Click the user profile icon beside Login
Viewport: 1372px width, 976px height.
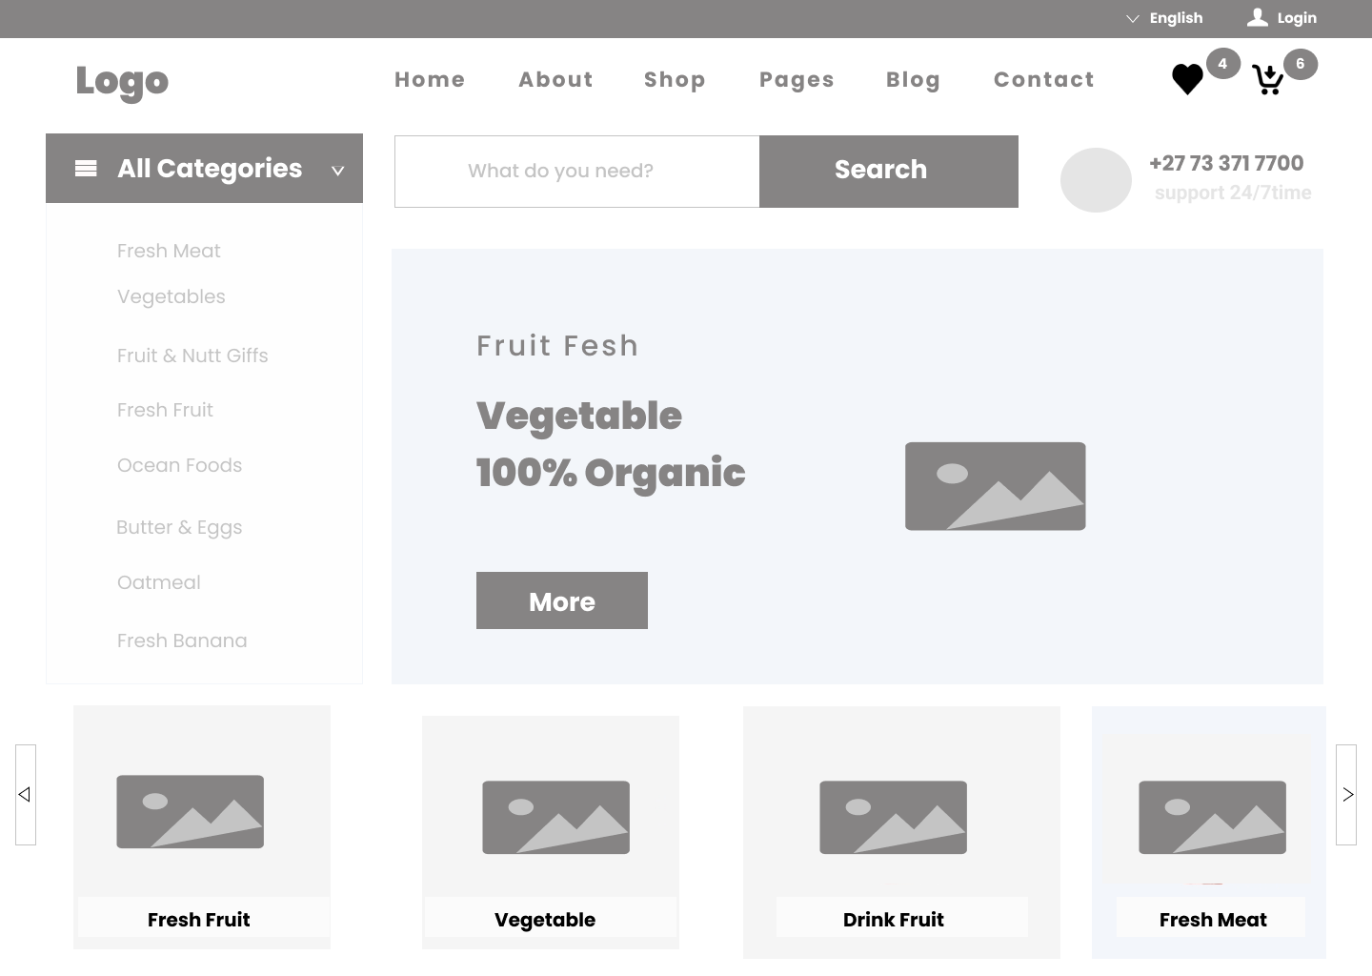point(1258,17)
